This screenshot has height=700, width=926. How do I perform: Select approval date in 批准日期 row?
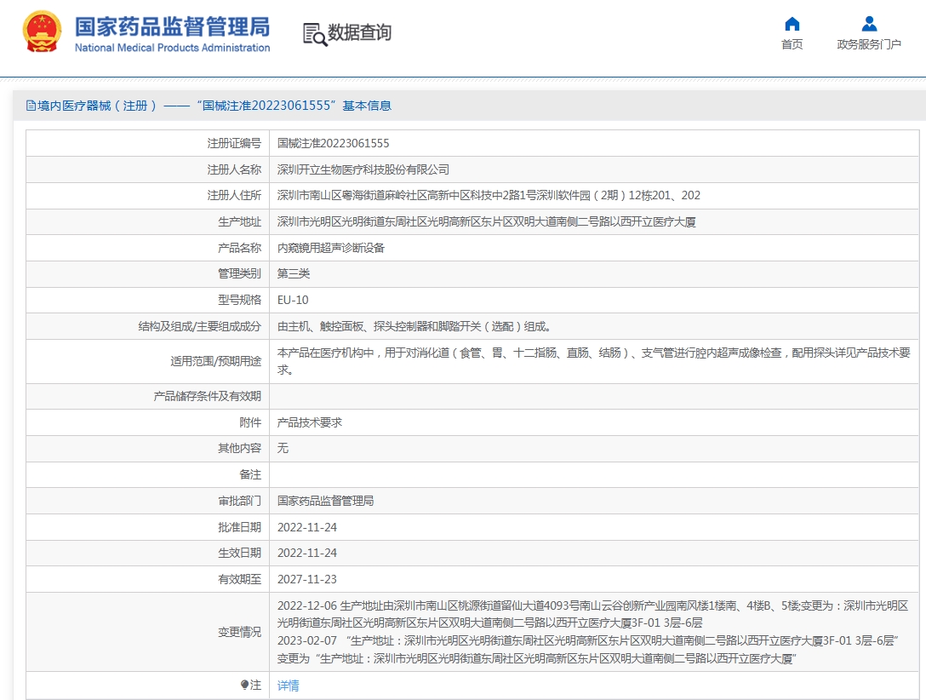[307, 527]
